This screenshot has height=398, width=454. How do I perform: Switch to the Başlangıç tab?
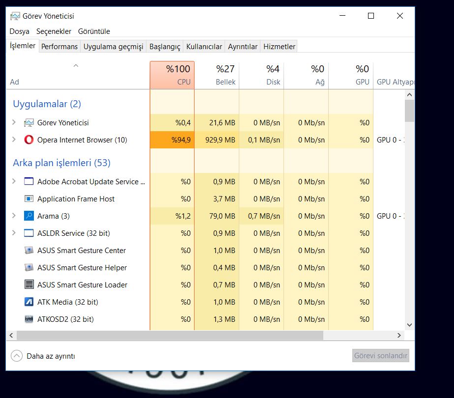coord(165,47)
